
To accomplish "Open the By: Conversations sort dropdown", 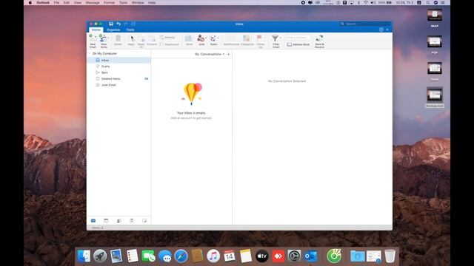I will coord(210,54).
